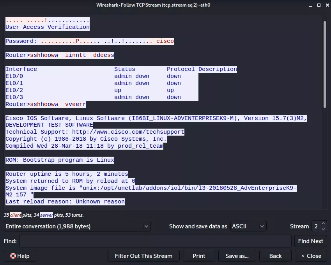Image resolution: width=331 pixels, height=265 pixels.
Task: Click the blue highlighted server label
Action: 46,215
